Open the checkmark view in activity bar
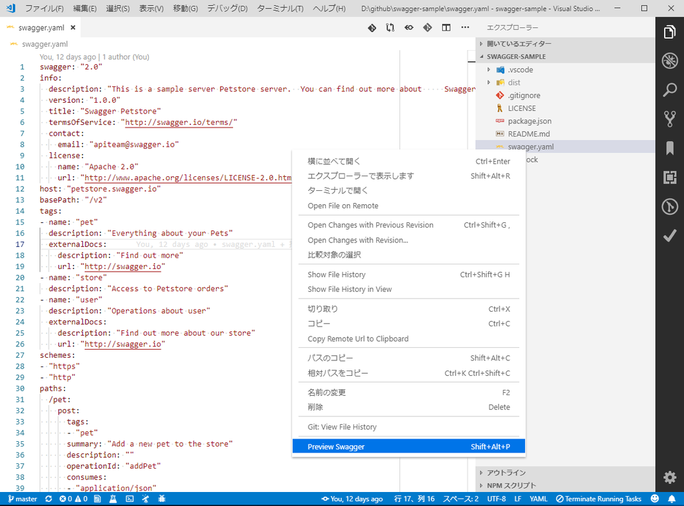This screenshot has width=684, height=506. (669, 236)
